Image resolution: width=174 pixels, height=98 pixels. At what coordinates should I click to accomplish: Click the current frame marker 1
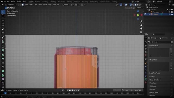point(5,93)
